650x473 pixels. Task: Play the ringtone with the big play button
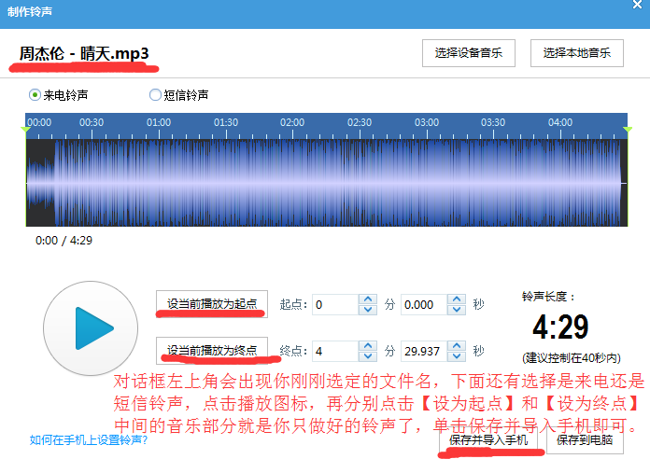91,328
